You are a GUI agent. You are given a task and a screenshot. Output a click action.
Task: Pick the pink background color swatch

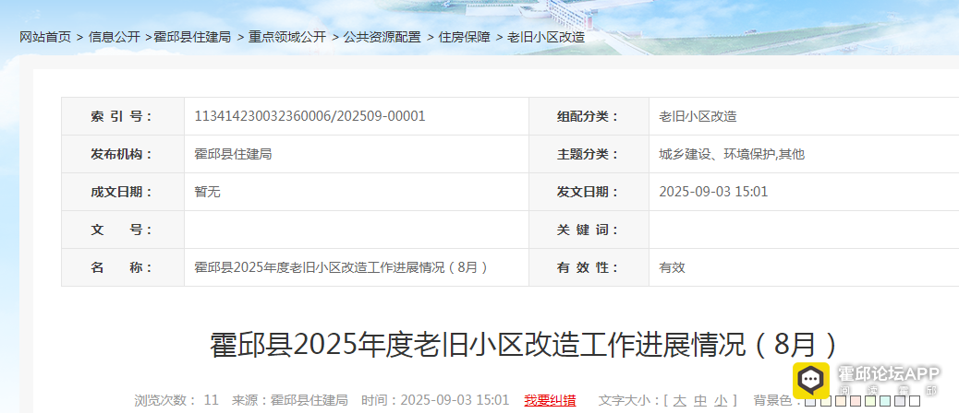coord(855,401)
